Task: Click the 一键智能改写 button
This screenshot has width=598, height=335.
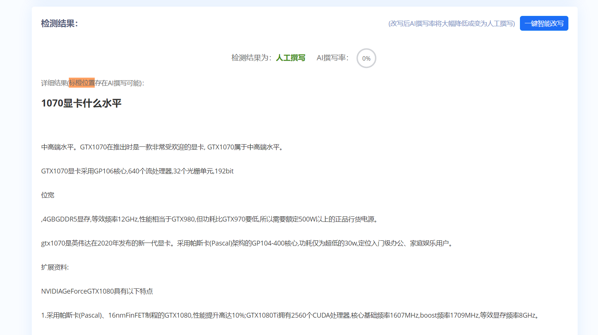Action: (x=544, y=23)
